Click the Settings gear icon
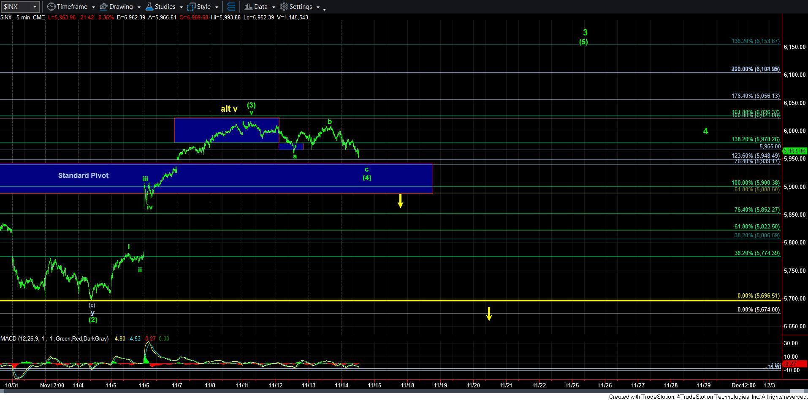The width and height of the screenshot is (808, 400). (284, 7)
